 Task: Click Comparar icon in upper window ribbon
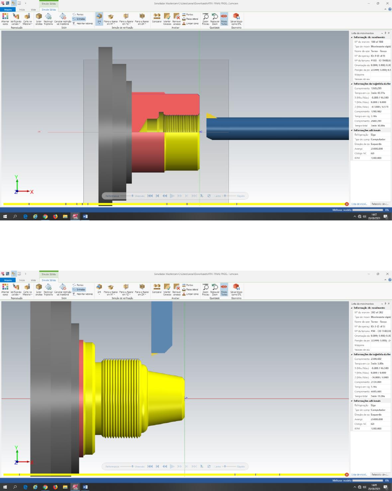(x=157, y=17)
